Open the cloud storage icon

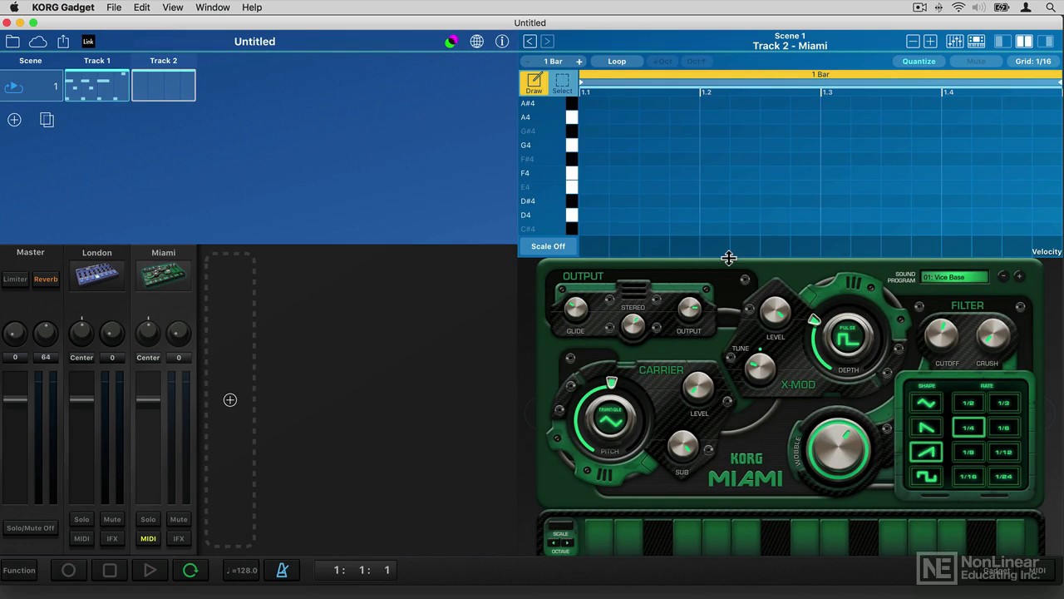coord(37,42)
